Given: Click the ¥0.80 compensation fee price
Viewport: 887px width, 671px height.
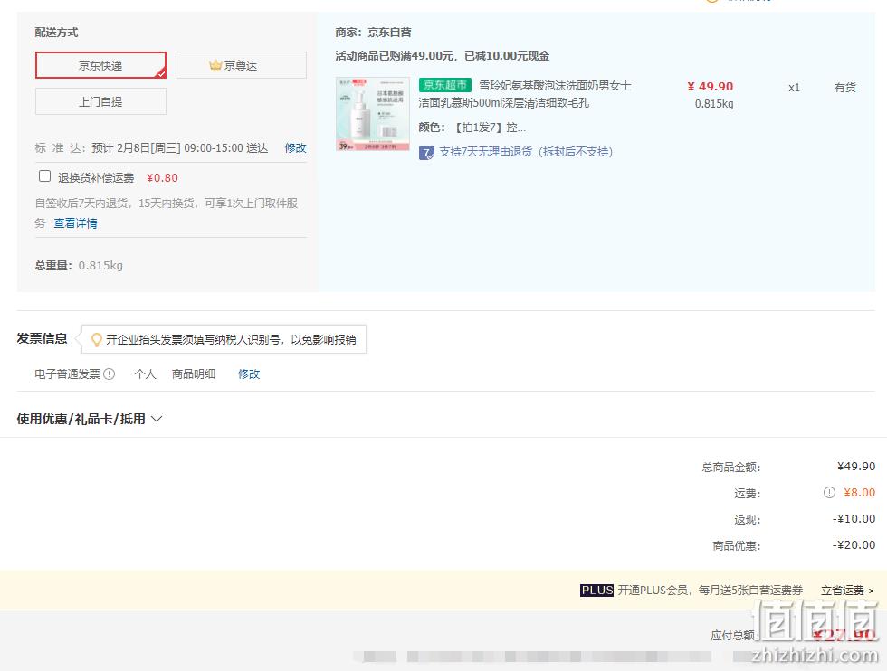Looking at the screenshot, I should pyautogui.click(x=162, y=177).
